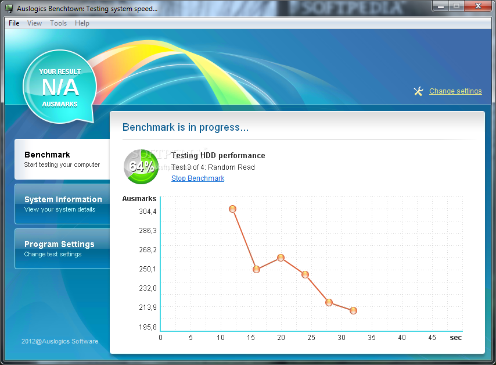Viewport: 496px width, 365px height.
Task: Click the graph data point near 28 seconds
Action: pyautogui.click(x=329, y=302)
